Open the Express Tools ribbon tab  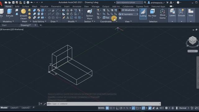142,6
